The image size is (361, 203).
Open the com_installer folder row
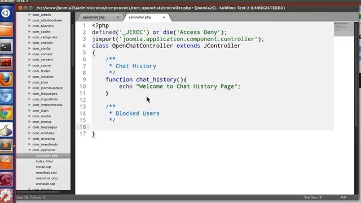pos(43,77)
